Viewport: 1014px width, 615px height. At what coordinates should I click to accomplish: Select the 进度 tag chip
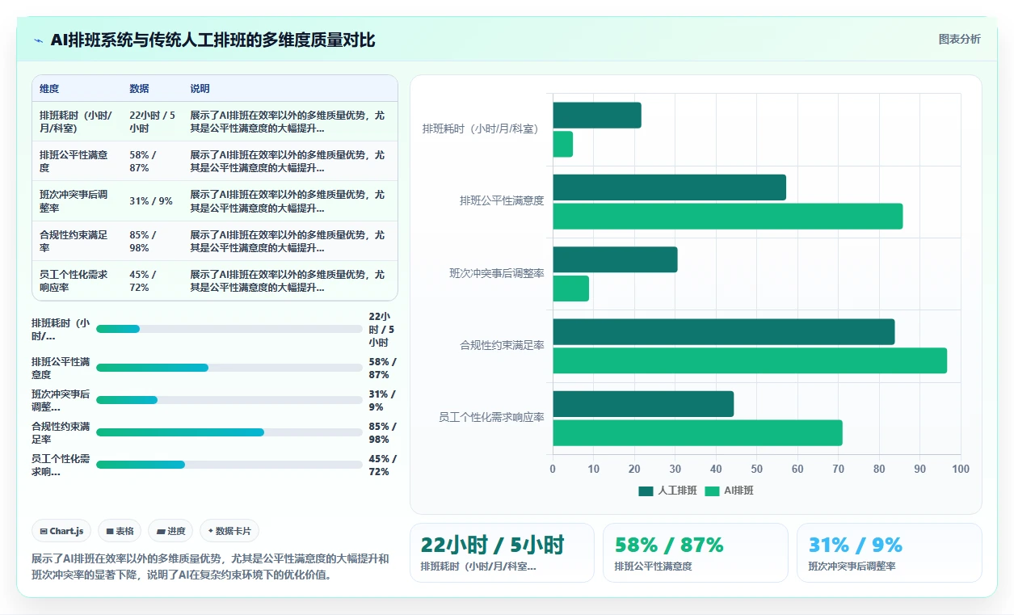click(x=170, y=531)
